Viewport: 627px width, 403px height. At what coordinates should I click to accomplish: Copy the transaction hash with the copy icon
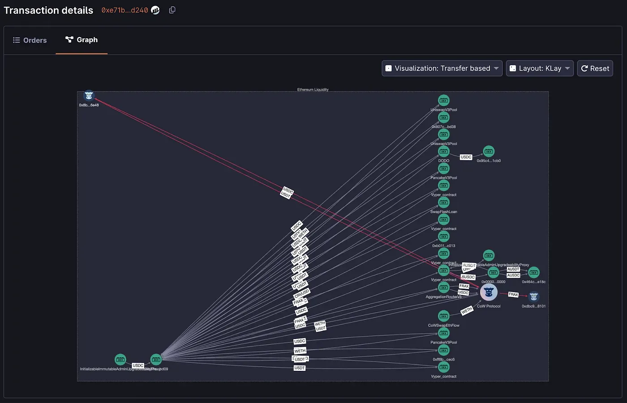(172, 10)
